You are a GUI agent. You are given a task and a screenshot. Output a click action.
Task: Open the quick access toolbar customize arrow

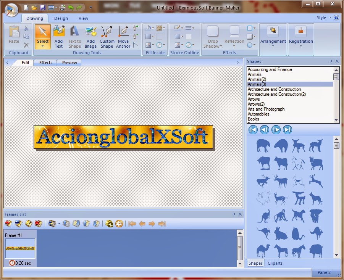click(90, 8)
